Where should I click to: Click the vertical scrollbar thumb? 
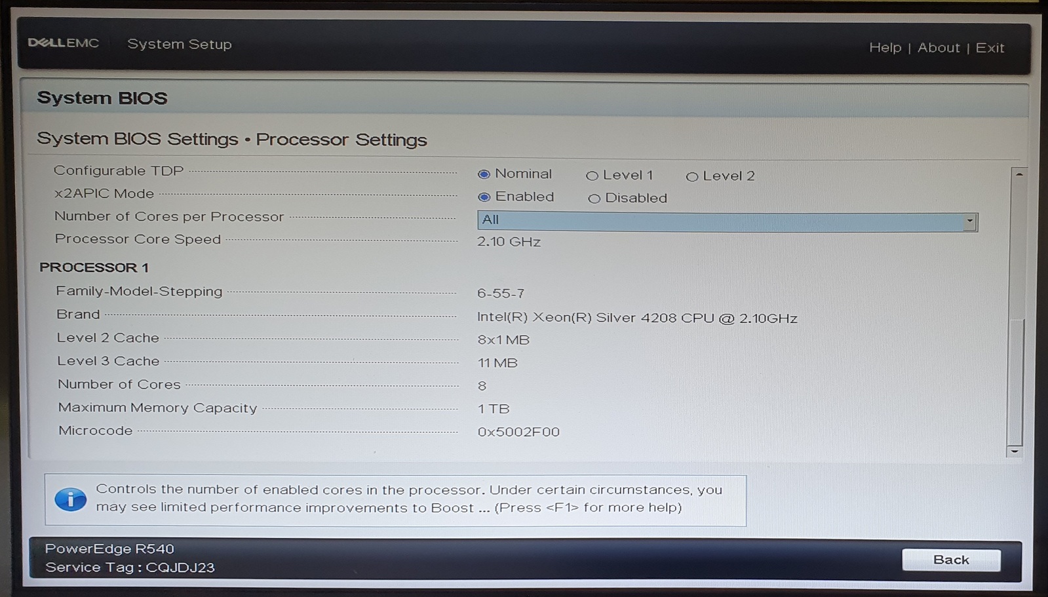point(1016,381)
